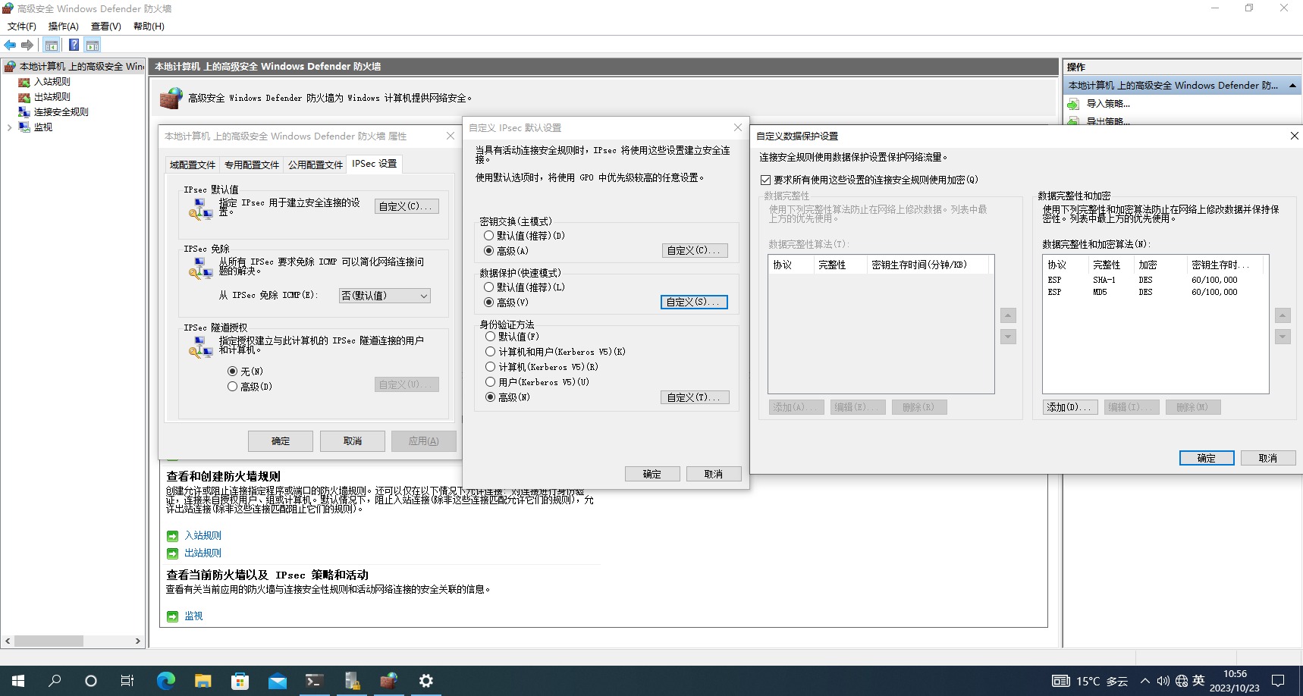Open View (查看) menu
Image resolution: width=1303 pixels, height=696 pixels.
point(106,27)
